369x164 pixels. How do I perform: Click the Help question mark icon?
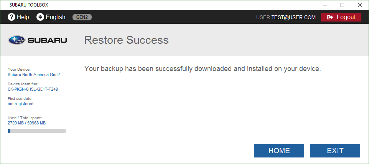point(11,17)
